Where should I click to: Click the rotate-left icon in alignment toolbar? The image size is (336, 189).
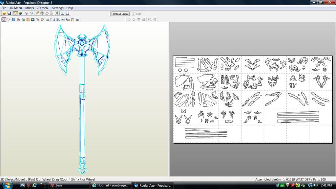[150, 19]
